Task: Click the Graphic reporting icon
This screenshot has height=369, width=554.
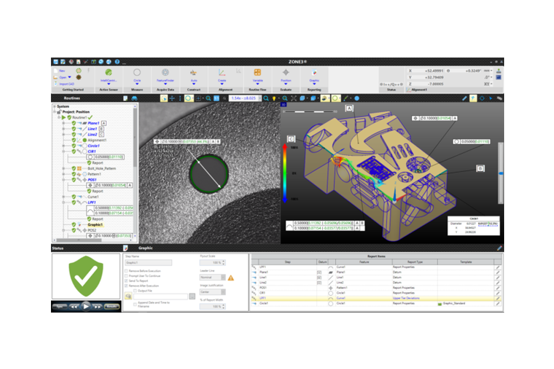Action: [314, 72]
